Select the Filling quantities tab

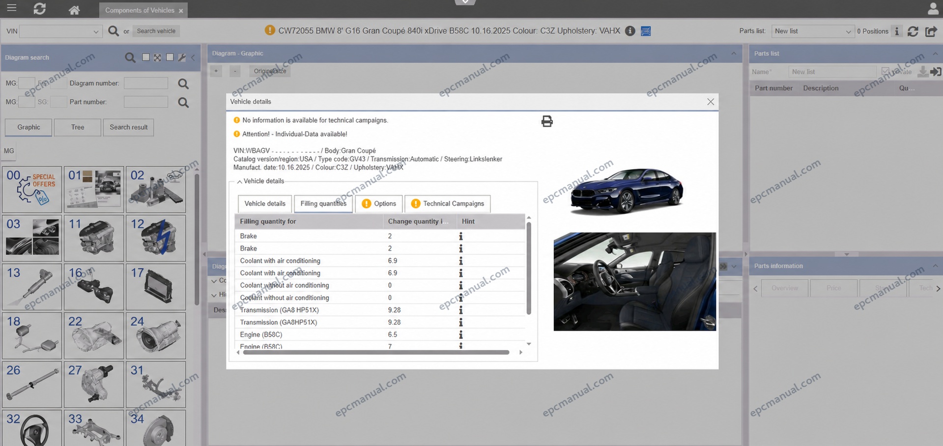(323, 204)
